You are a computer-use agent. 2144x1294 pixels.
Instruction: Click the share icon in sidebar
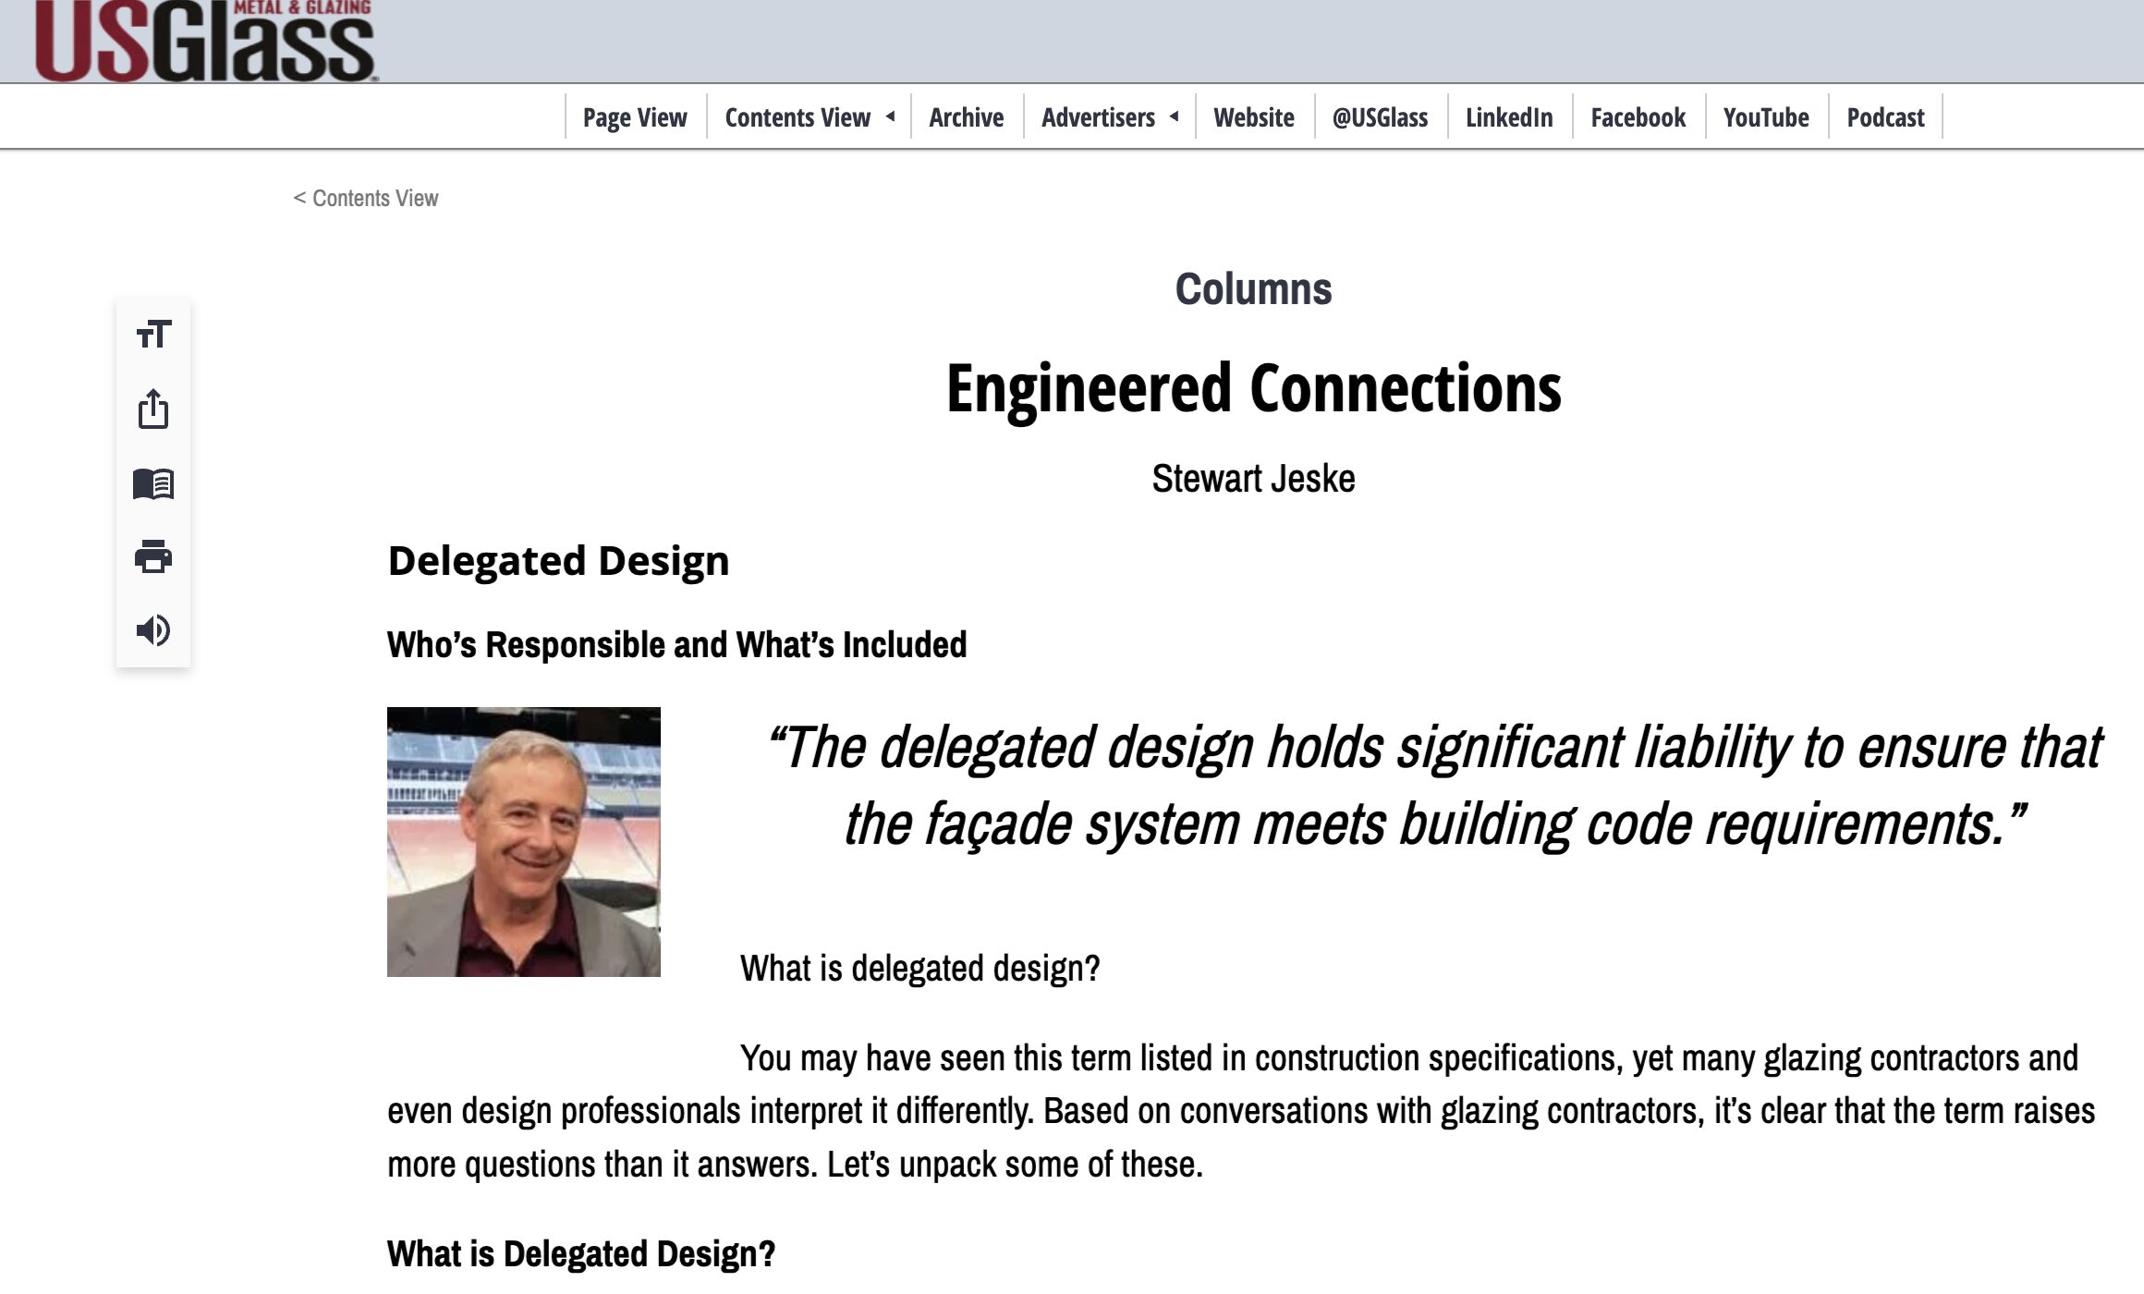click(153, 409)
